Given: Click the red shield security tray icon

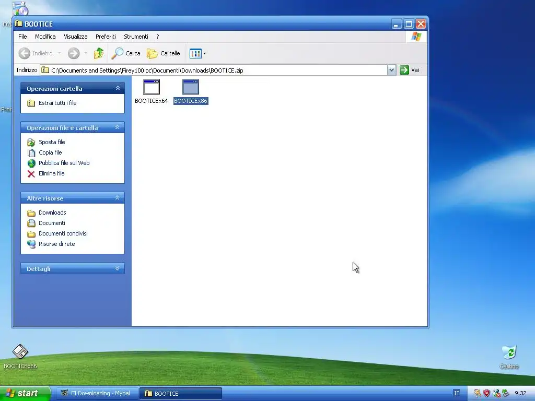Looking at the screenshot, I should point(487,393).
